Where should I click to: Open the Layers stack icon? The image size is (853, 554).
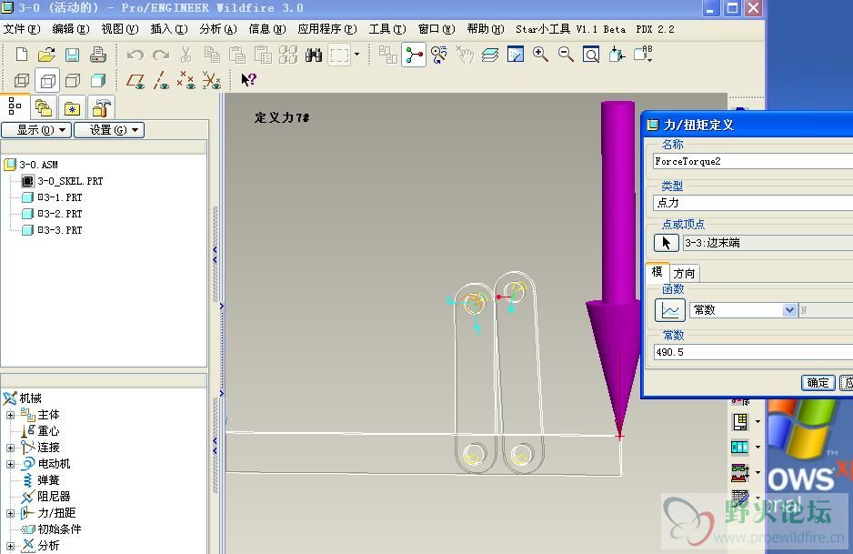point(490,55)
